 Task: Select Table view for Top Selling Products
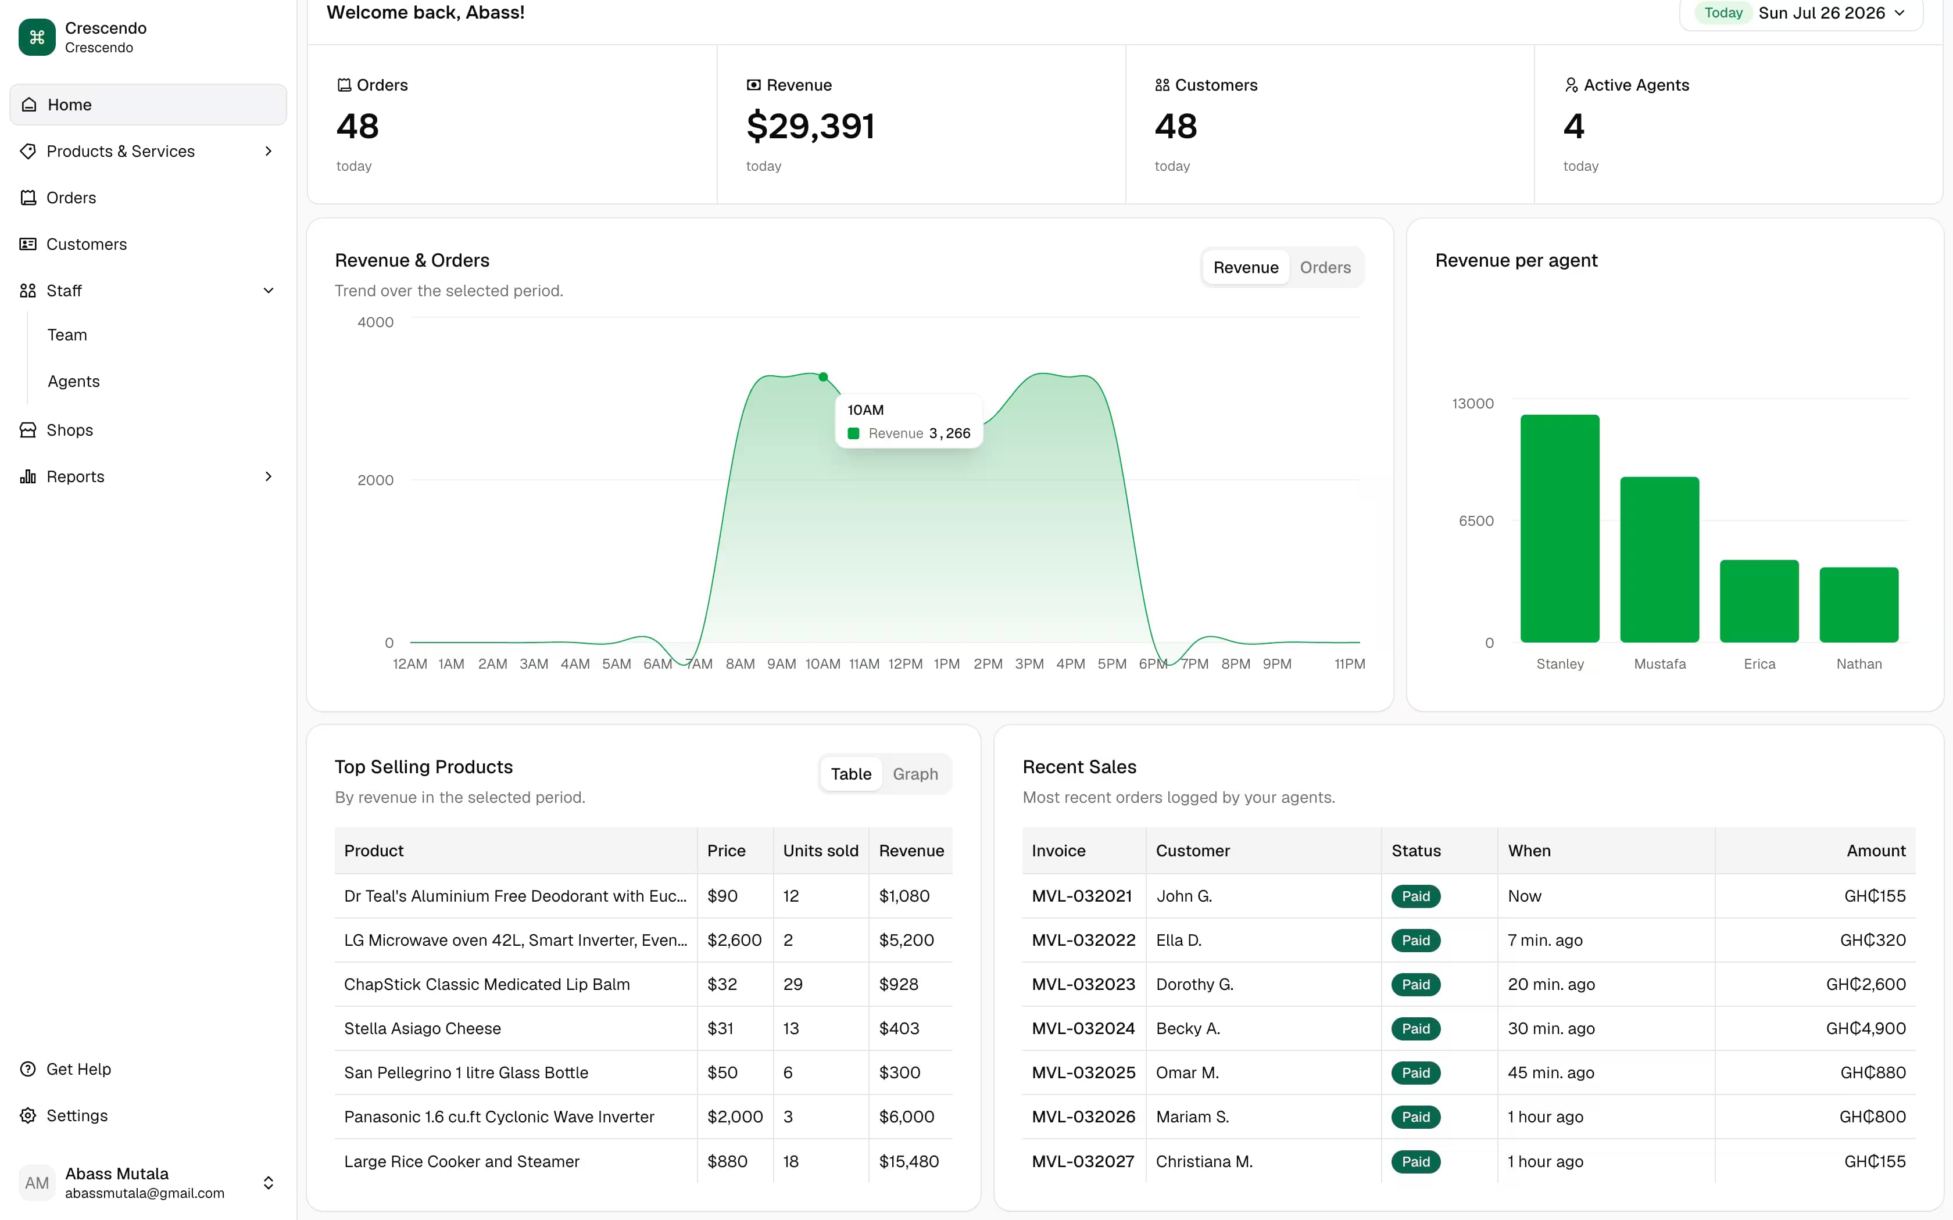tap(852, 774)
